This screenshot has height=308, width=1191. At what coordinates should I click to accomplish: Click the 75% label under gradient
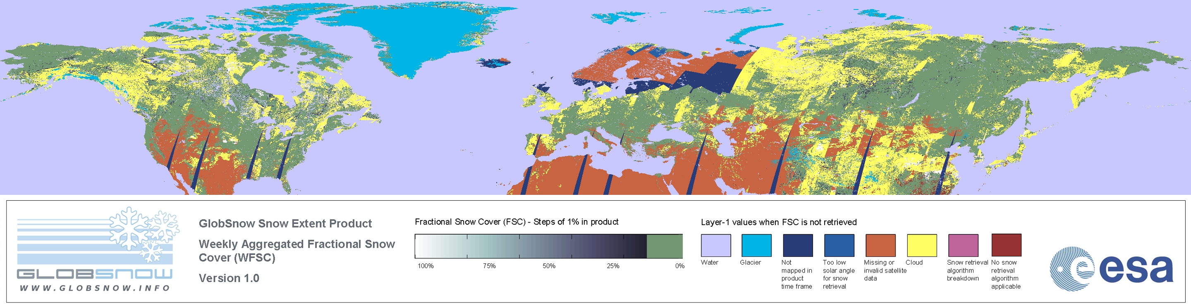[489, 266]
